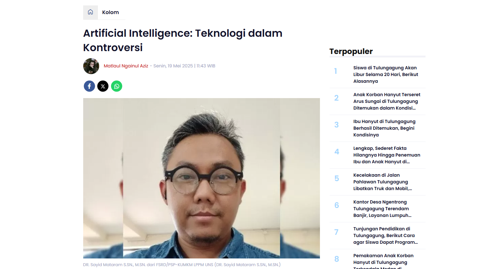This screenshot has width=486, height=269.
Task: Click the article title about Artificial Intelligence
Action: 183,40
